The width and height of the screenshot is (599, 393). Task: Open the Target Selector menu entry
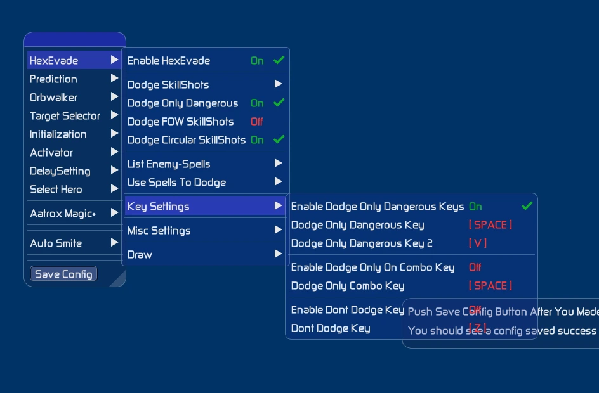(74, 115)
